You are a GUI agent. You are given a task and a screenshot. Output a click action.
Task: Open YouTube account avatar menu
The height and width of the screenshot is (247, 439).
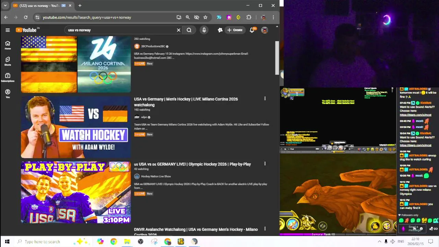[x=264, y=30]
